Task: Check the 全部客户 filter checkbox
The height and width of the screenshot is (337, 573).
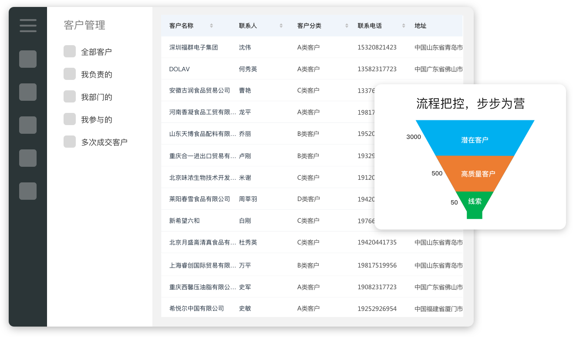Action: (70, 51)
